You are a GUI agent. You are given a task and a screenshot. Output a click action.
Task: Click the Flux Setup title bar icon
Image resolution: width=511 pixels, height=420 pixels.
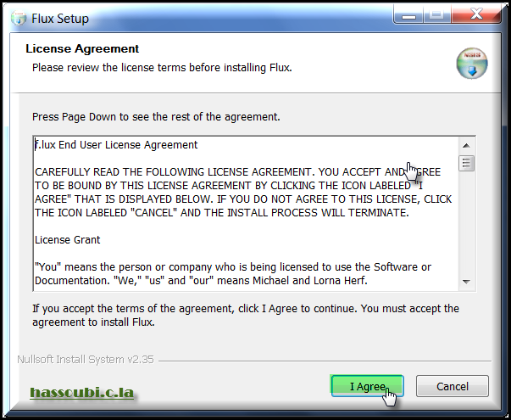click(19, 19)
